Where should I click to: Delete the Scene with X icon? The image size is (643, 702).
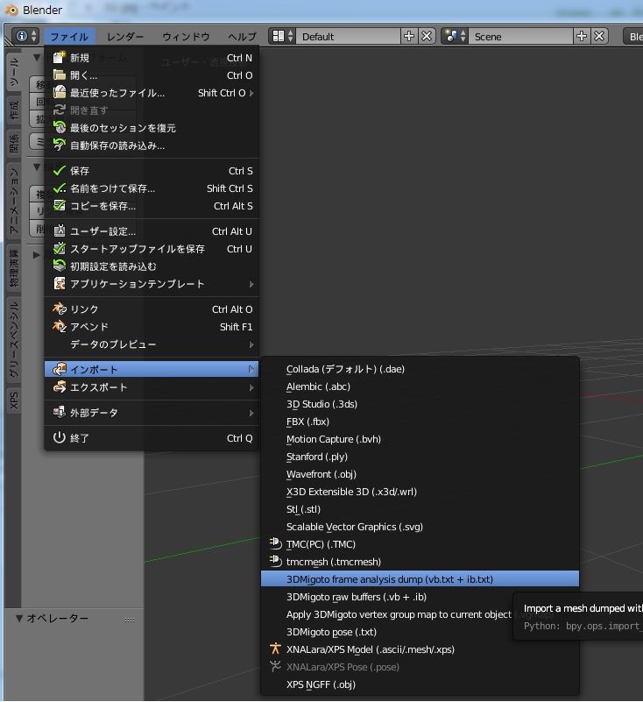coord(599,36)
